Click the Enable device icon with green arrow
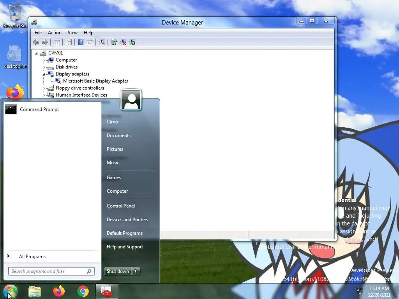 [x=132, y=42]
